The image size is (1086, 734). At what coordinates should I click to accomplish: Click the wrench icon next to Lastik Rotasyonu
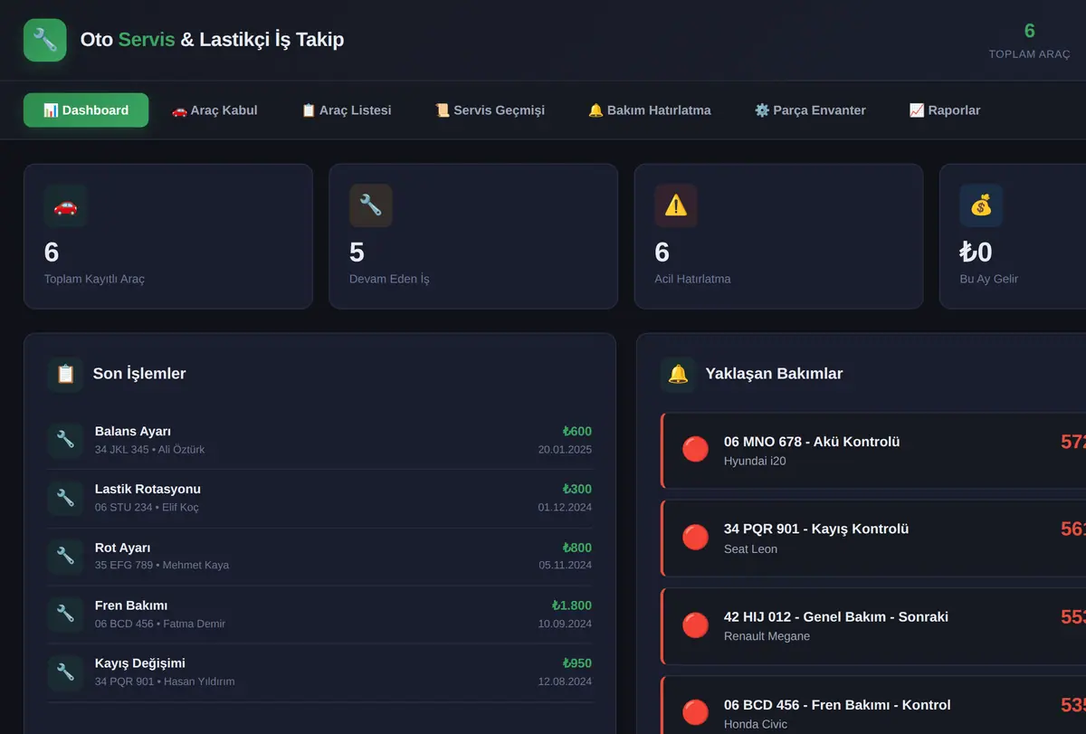(x=65, y=498)
